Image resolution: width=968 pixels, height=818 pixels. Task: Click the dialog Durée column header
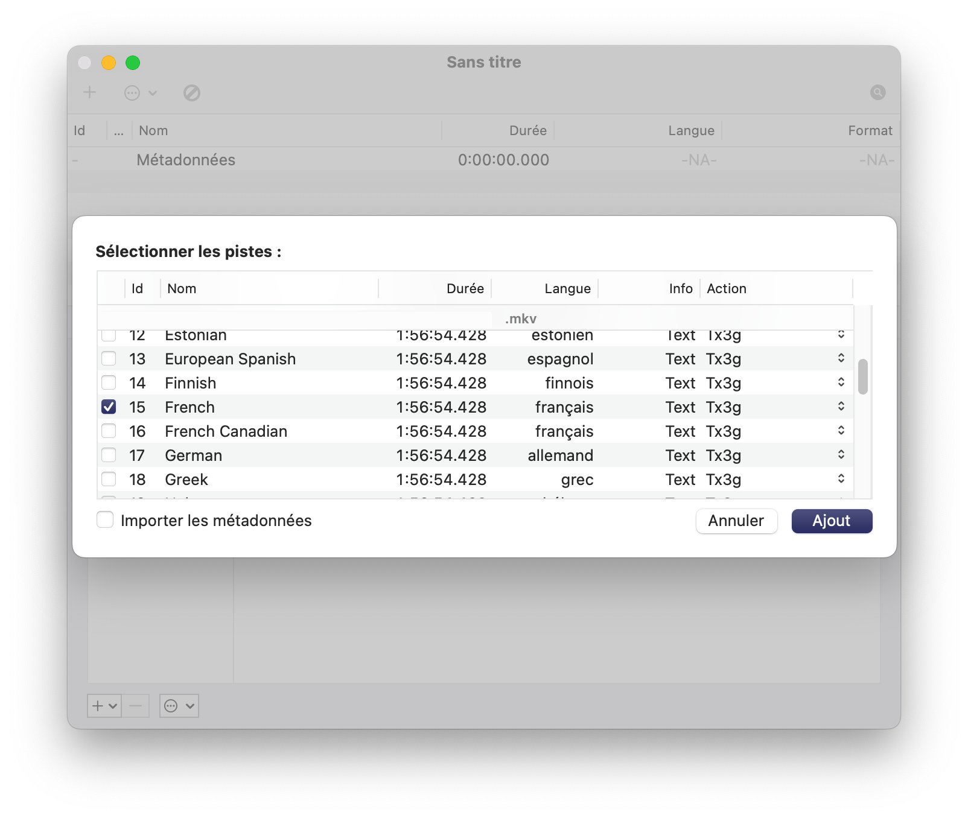point(435,288)
